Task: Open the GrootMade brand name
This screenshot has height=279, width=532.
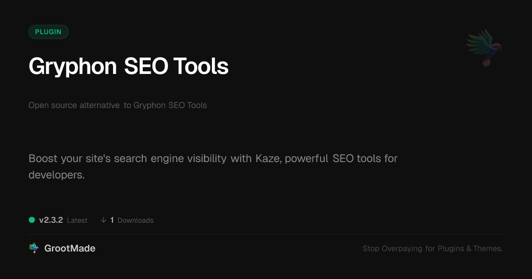Action: 70,248
